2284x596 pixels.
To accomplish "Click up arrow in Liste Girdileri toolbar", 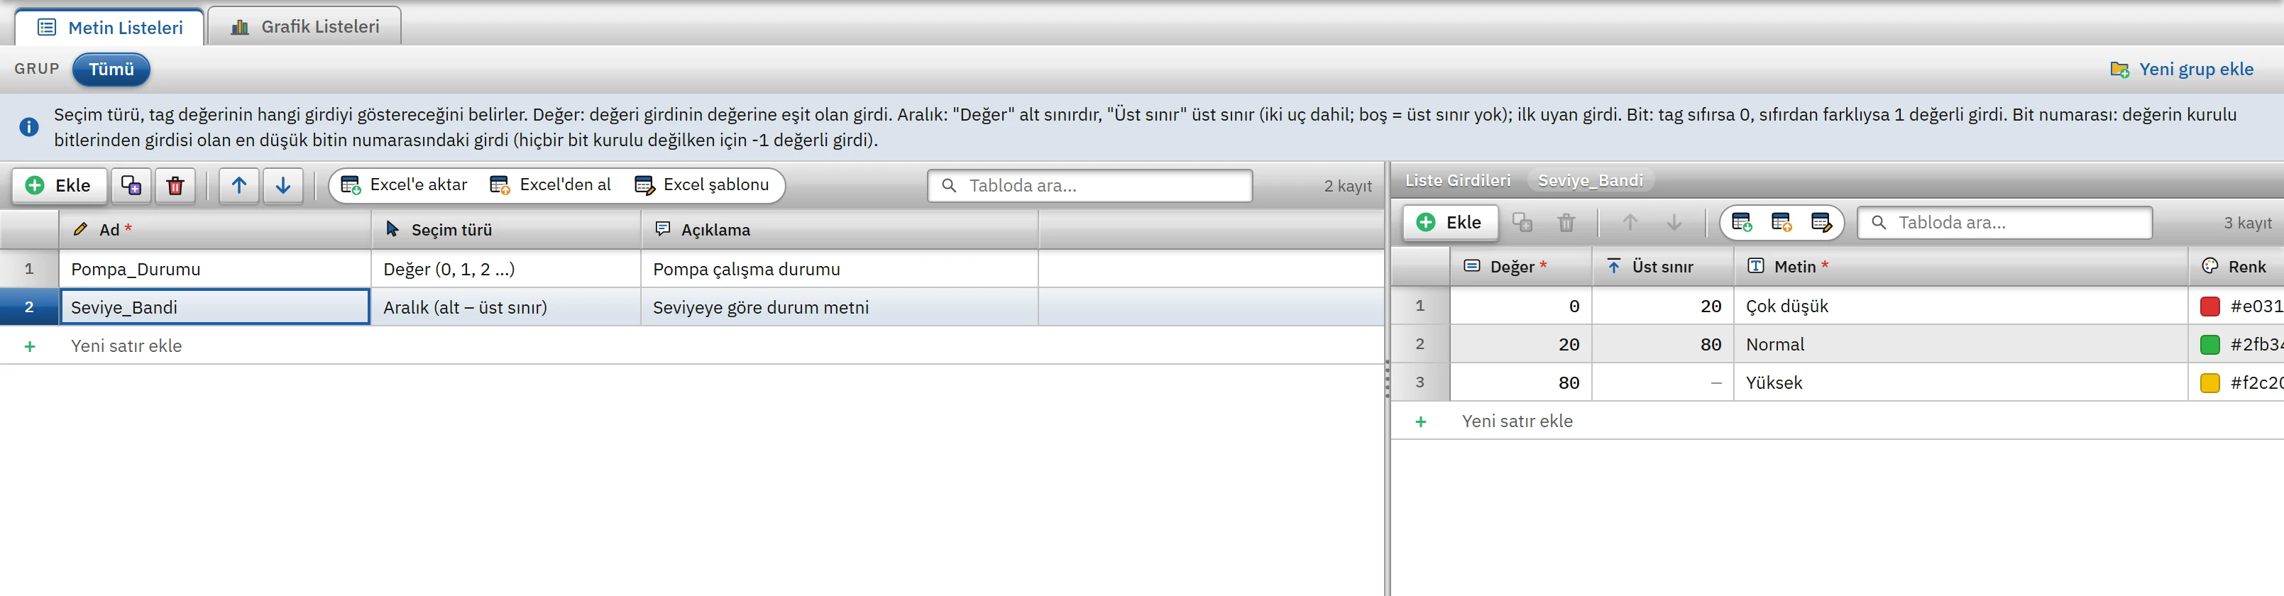I will point(1630,223).
